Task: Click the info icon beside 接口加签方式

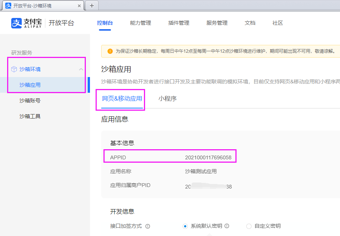Action: pyautogui.click(x=148, y=226)
